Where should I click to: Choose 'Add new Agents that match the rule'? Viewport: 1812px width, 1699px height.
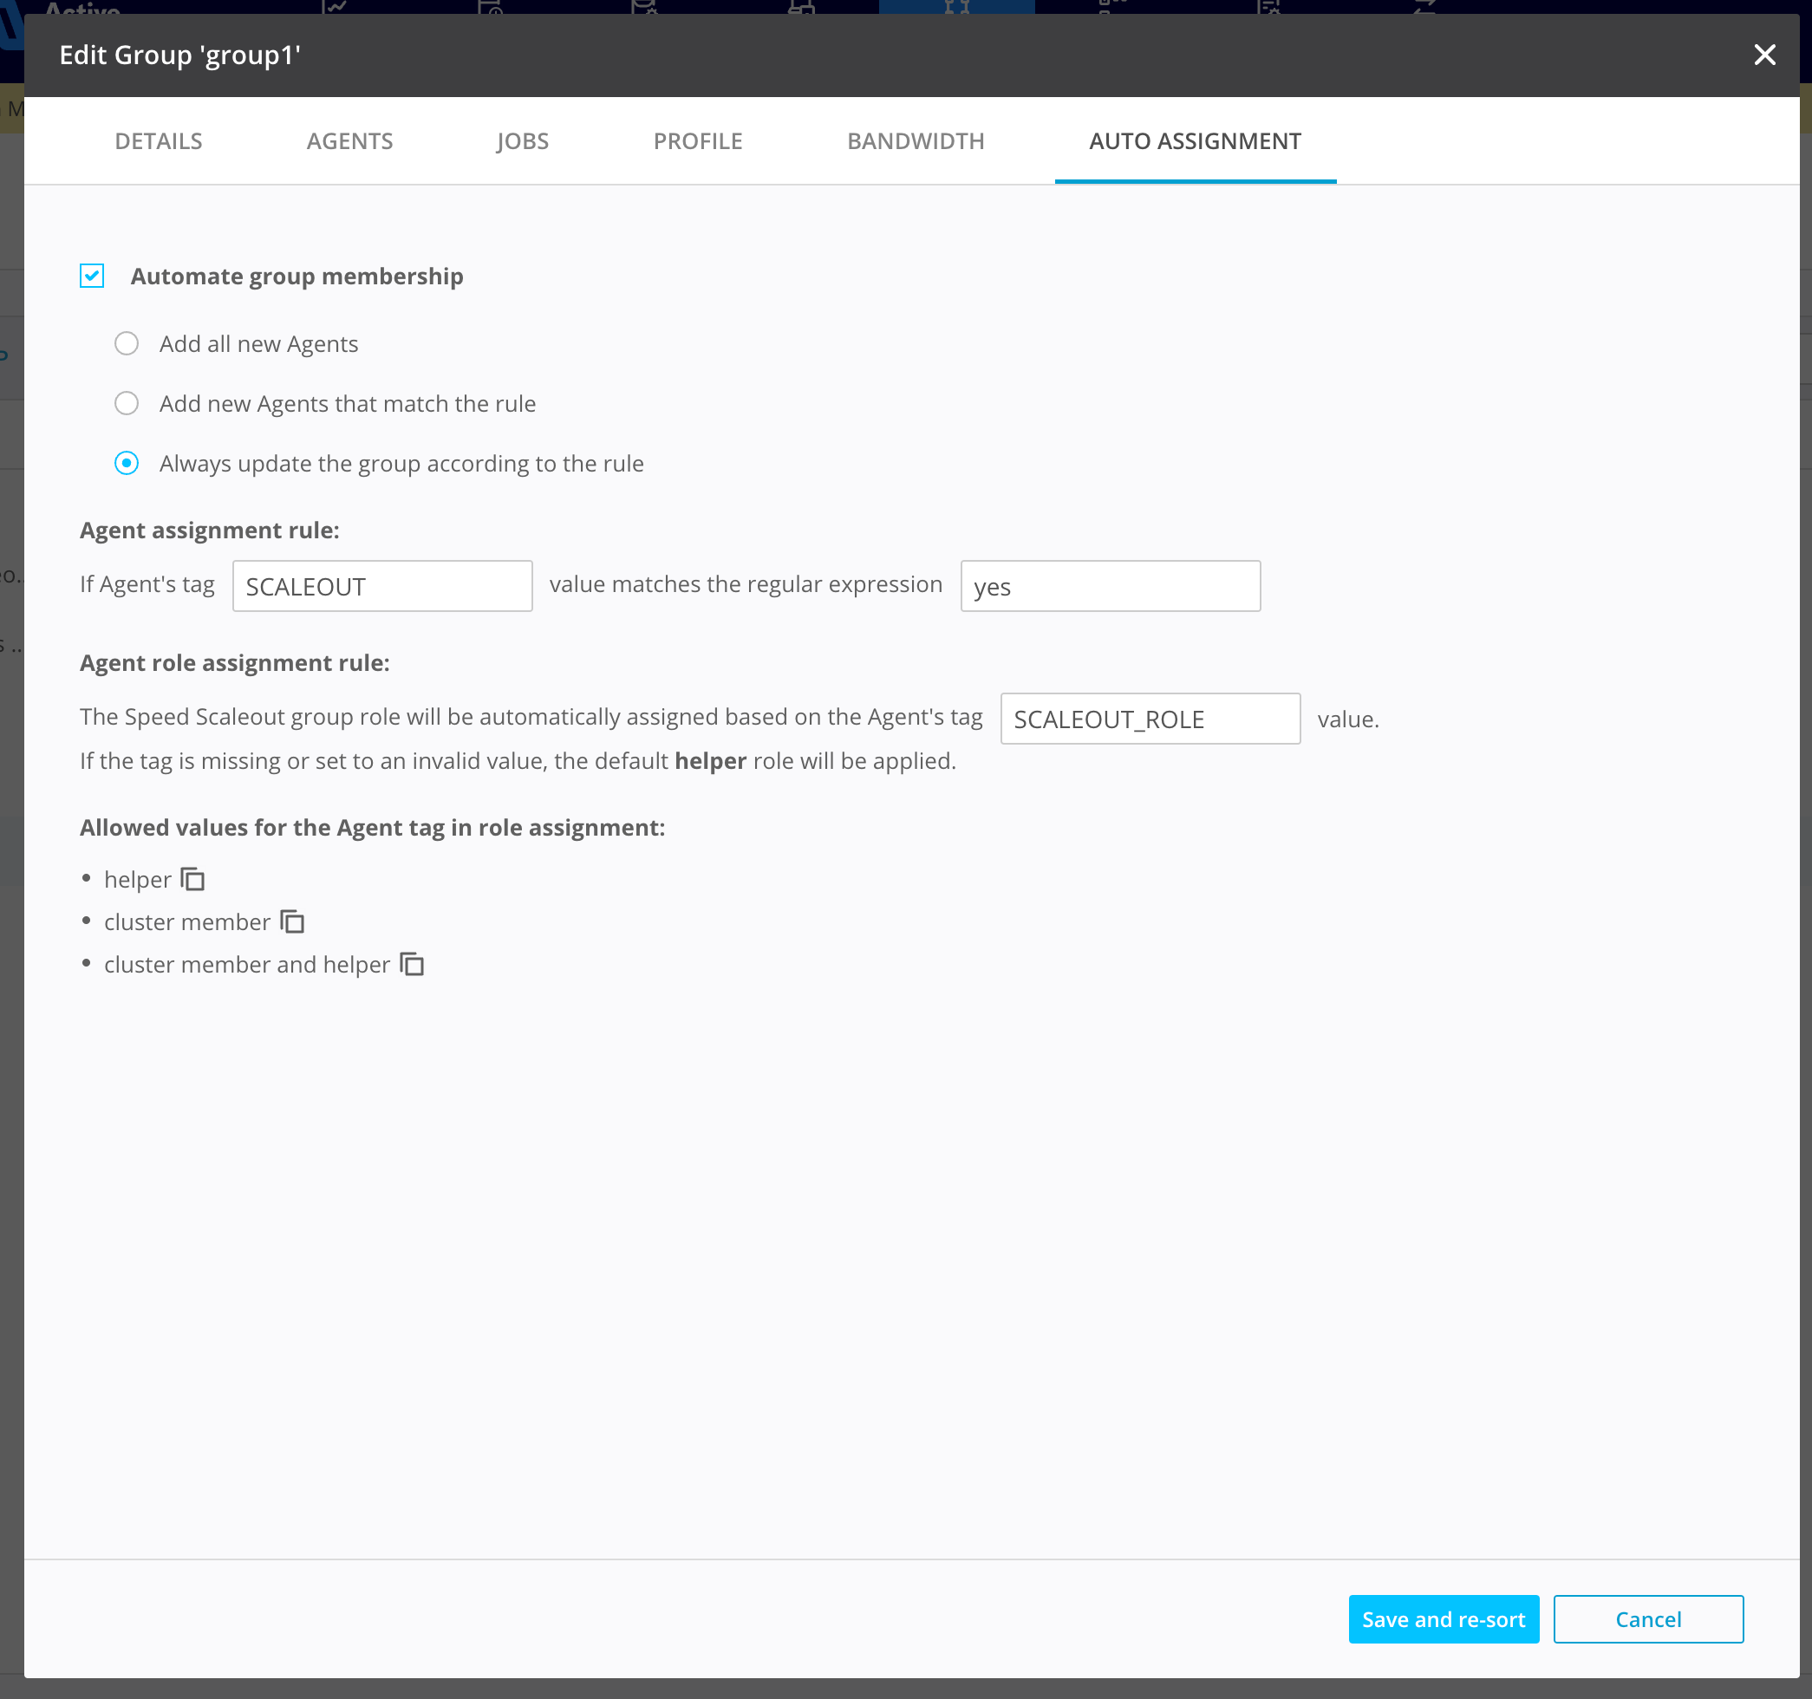coord(127,404)
